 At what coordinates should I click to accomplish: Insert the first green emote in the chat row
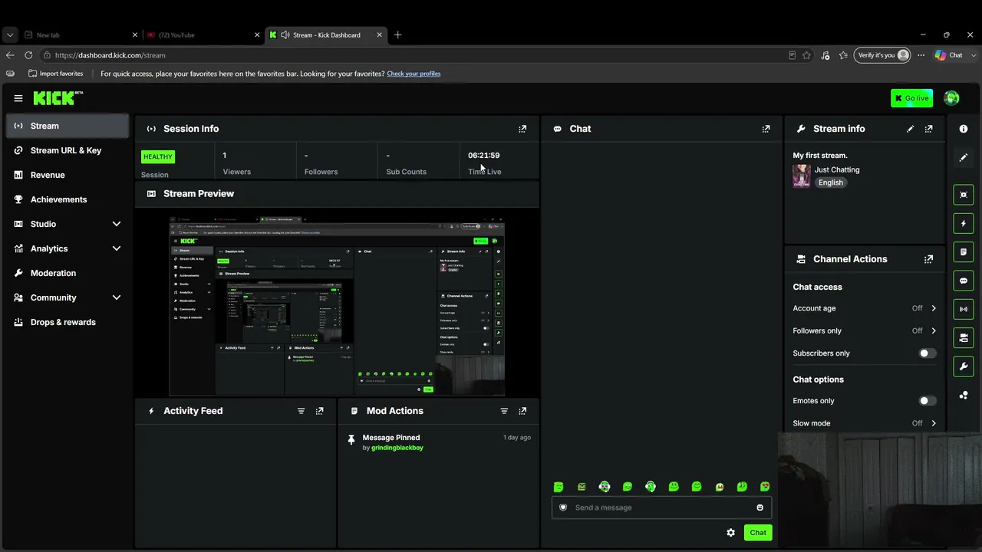point(559,487)
